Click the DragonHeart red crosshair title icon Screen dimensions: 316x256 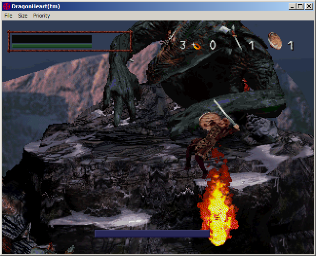pyautogui.click(x=7, y=6)
